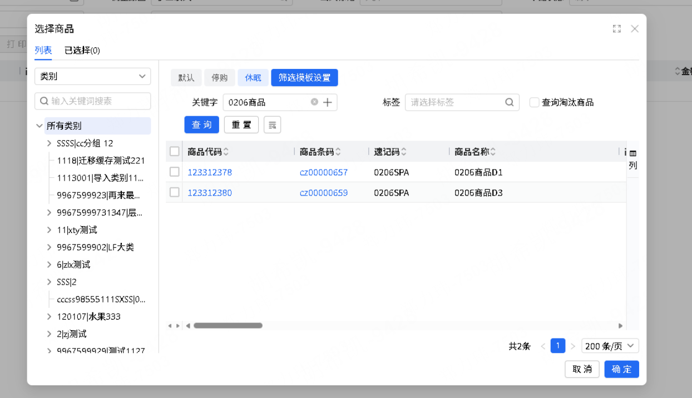Switch to the 已选择(0) tab

82,51
